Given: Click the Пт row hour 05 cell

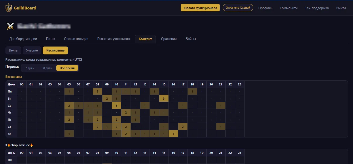Looking at the screenshot, I should pyautogui.click(x=69, y=120).
